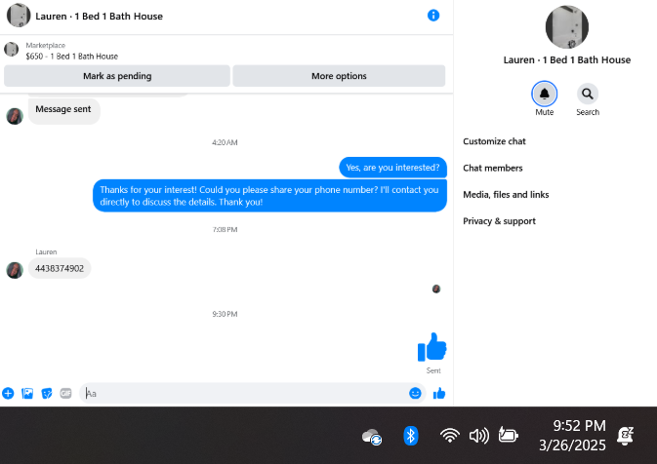
Task: Mute notifications with the bell icon
Action: point(544,94)
